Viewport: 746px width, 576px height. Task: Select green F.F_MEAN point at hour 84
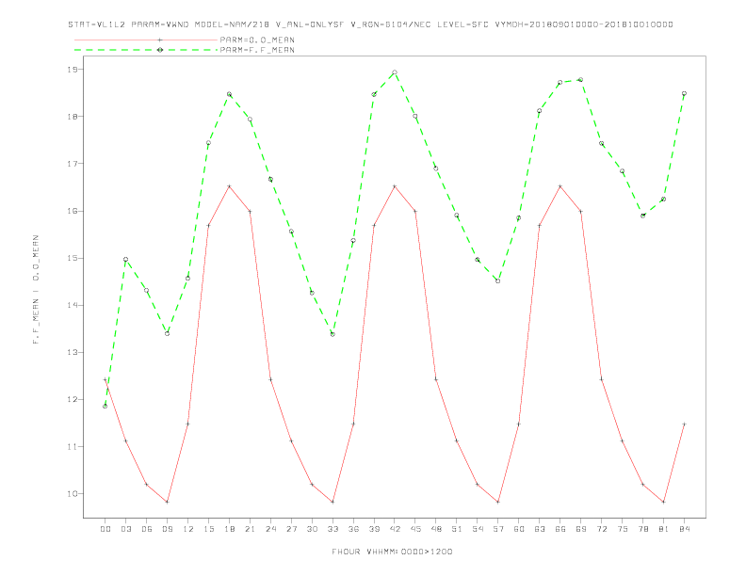684,93
